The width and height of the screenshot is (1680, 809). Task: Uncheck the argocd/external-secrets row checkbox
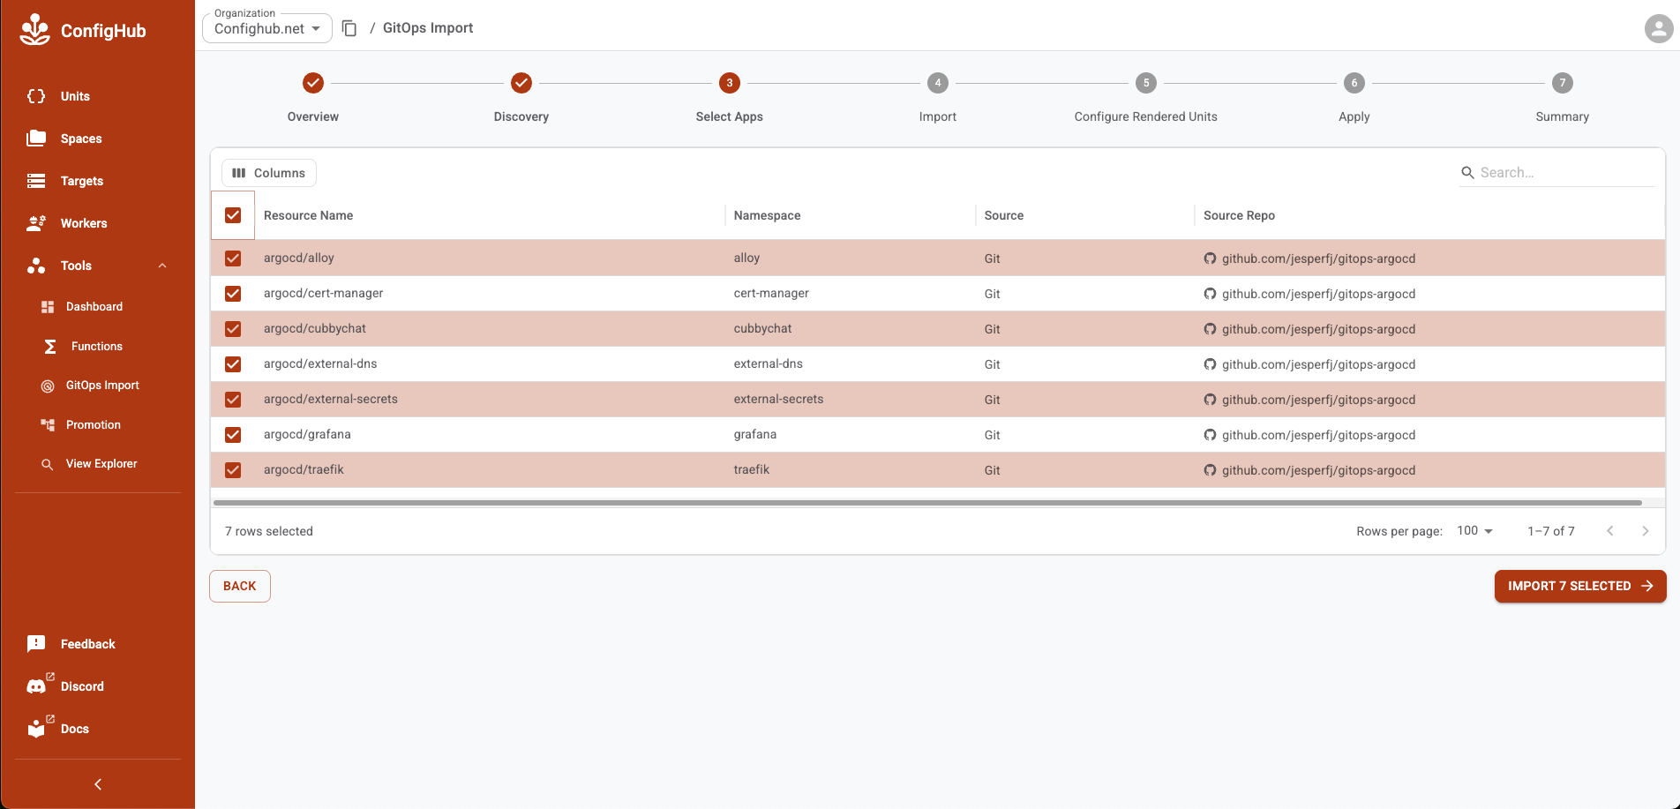[x=233, y=400]
